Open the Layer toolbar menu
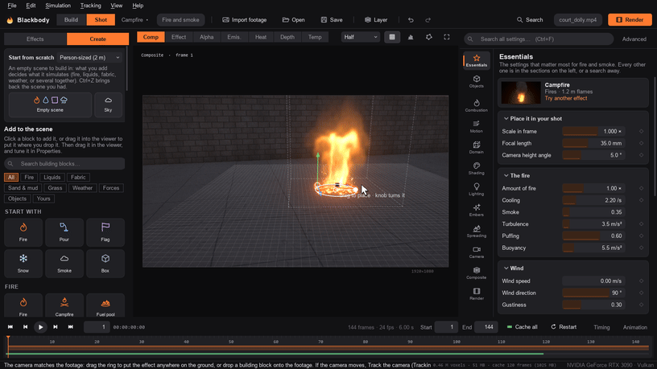 click(x=376, y=19)
